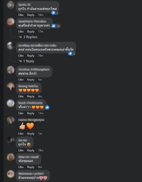Expand the '3 Replies' thread
Viewport: 142px width, 182px height.
(30, 37)
